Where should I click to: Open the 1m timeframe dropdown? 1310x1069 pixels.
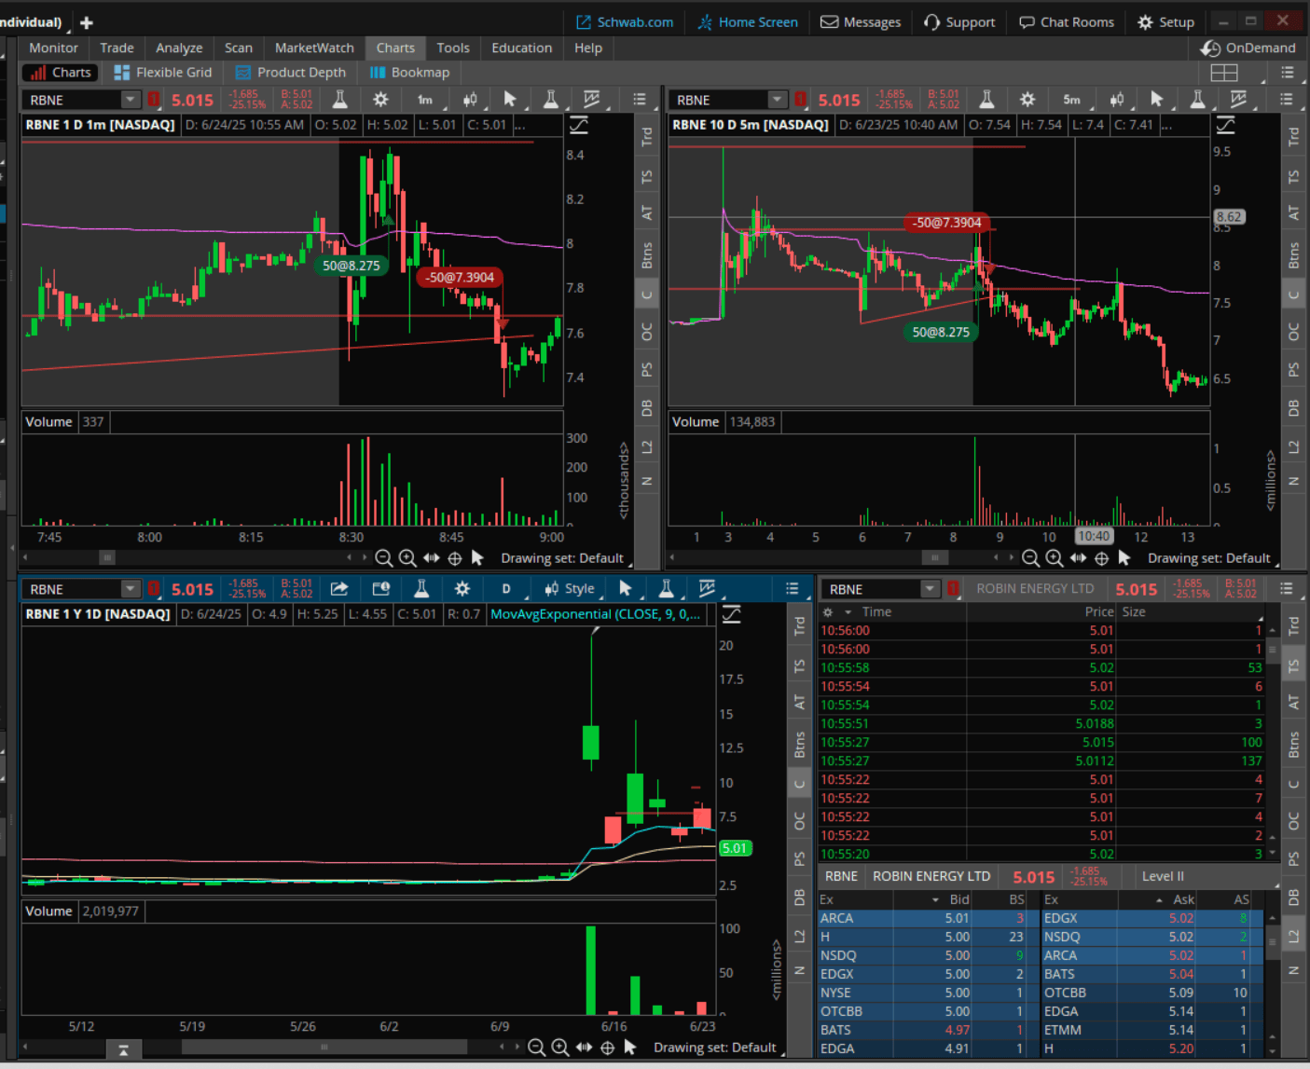[x=425, y=100]
